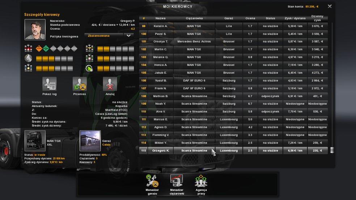Select driver Agnes D. row
The width and height of the screenshot is (356, 200).
click(233, 127)
